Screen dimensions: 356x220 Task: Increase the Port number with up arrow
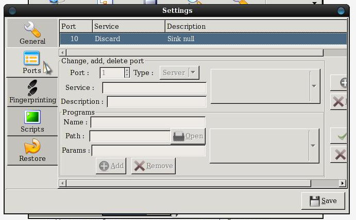tap(127, 70)
